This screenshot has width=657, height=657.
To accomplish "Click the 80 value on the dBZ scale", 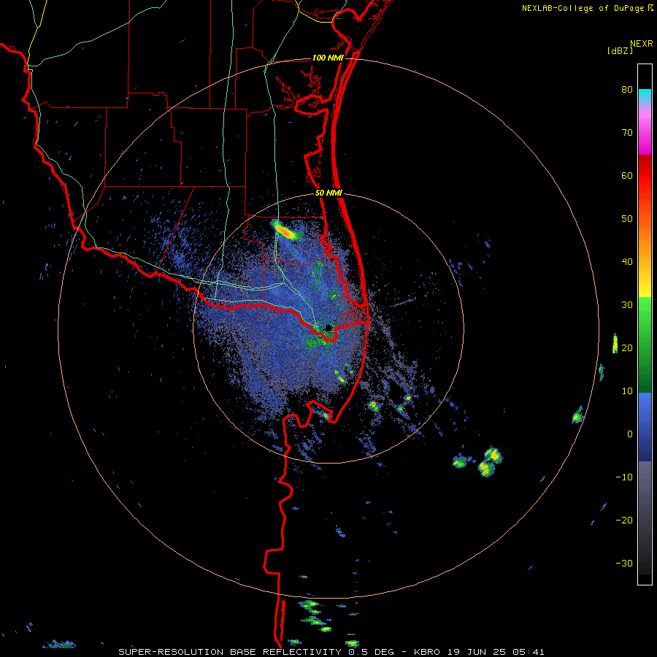I will [x=627, y=90].
